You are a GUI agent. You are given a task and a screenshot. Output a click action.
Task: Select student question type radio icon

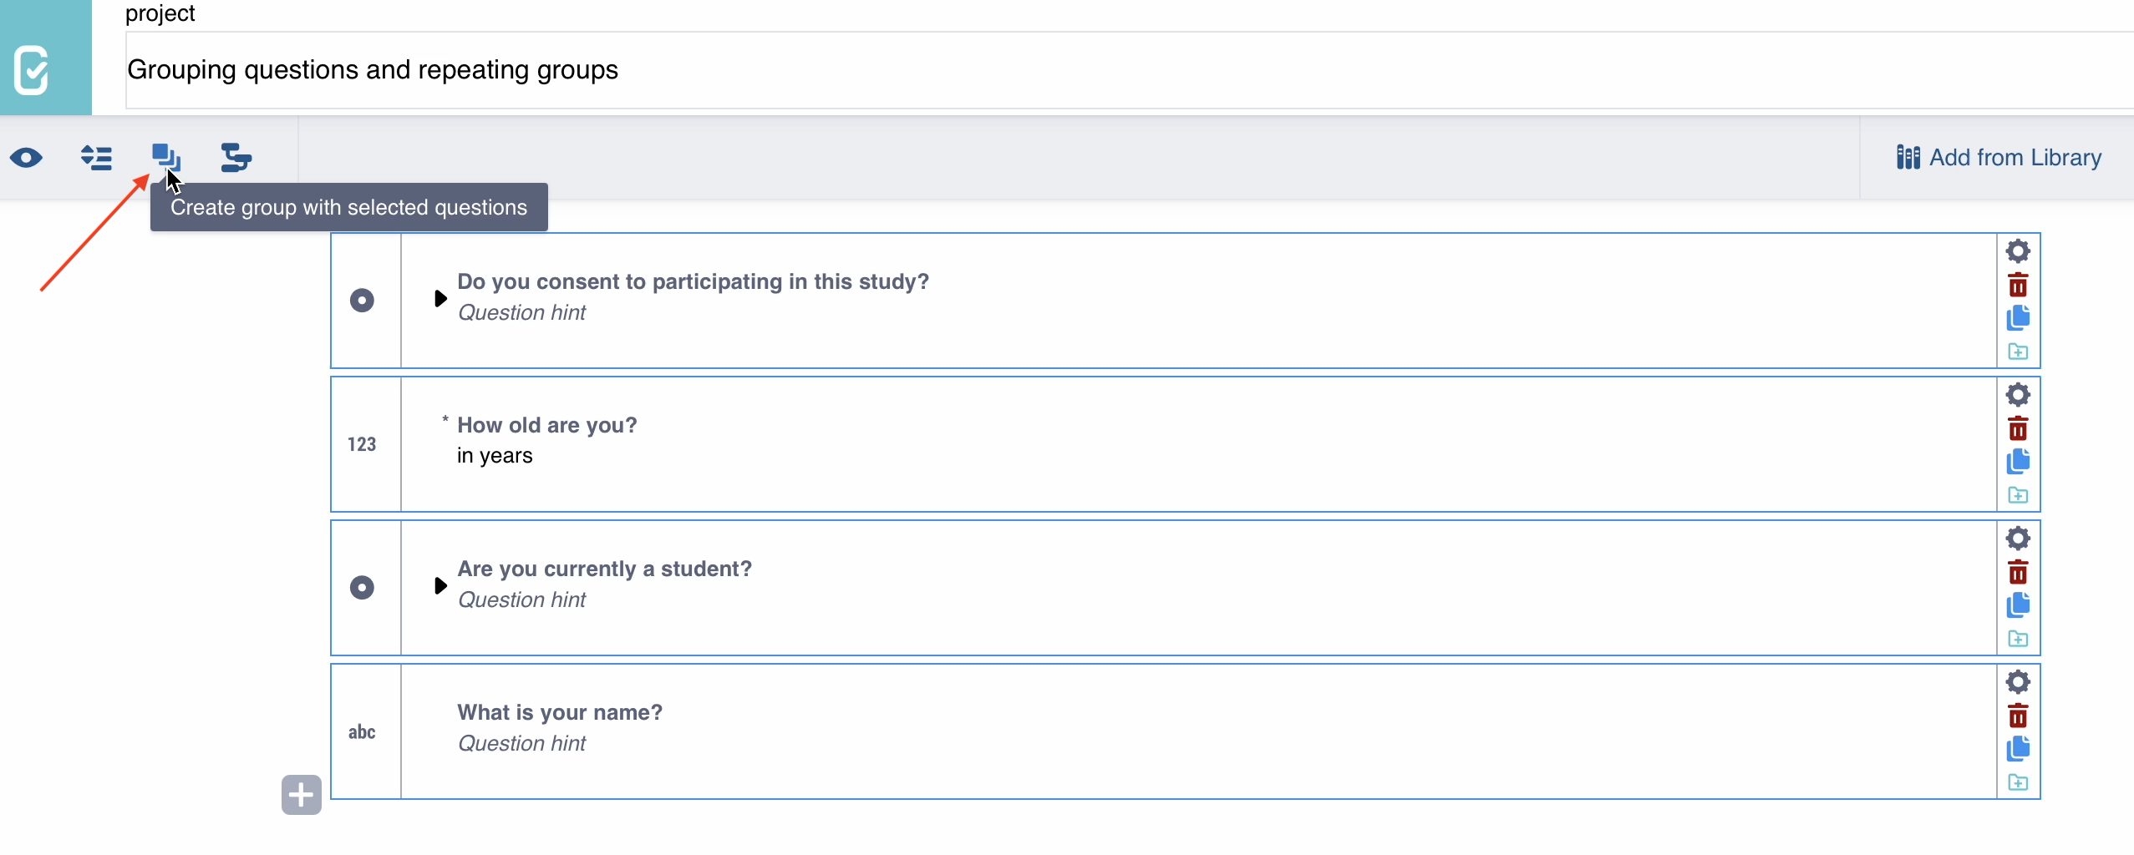click(362, 588)
